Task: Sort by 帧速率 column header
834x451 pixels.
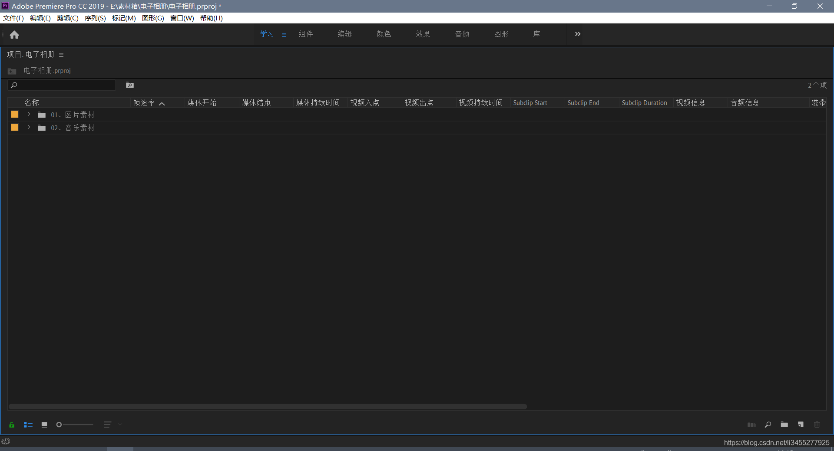Action: coord(144,102)
